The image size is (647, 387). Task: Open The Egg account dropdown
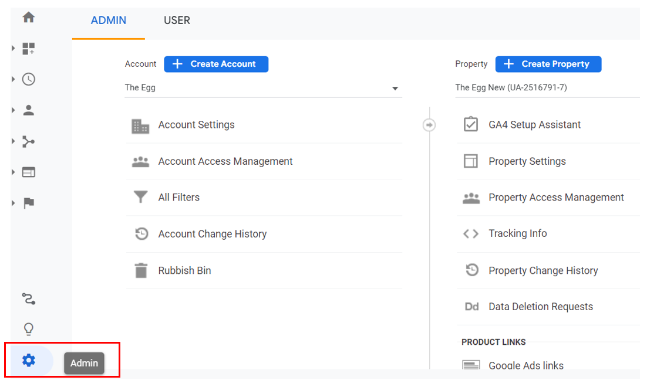tap(263, 88)
